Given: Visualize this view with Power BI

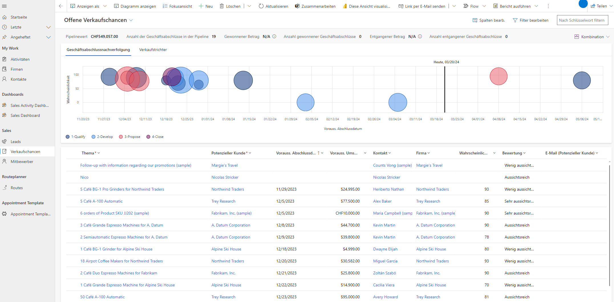Looking at the screenshot, I should click(x=366, y=6).
